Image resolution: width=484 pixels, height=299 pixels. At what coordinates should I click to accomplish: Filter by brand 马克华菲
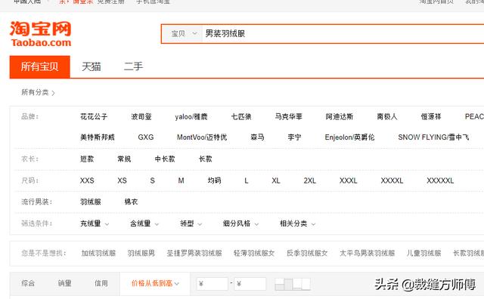click(289, 116)
